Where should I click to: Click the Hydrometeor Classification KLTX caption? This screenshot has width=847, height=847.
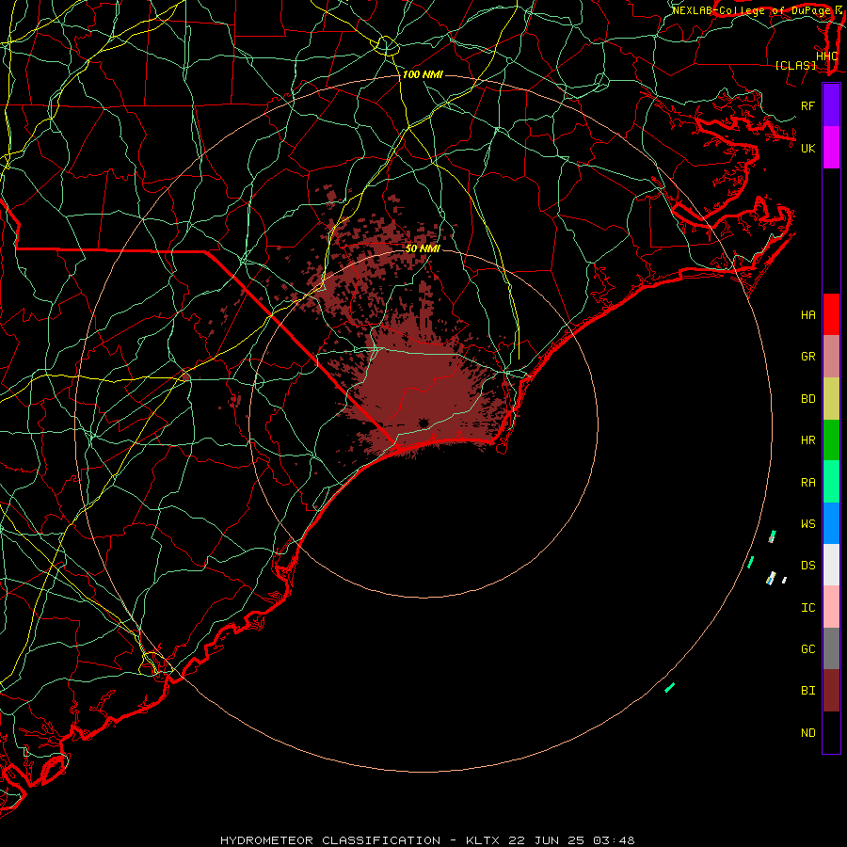pos(427,840)
